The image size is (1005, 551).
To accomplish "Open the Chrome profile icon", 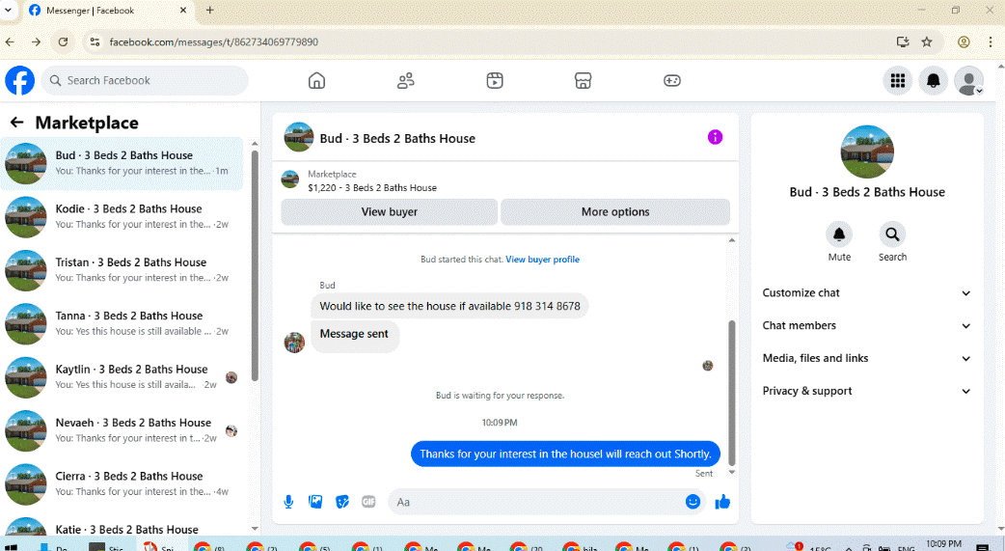I will [x=964, y=41].
